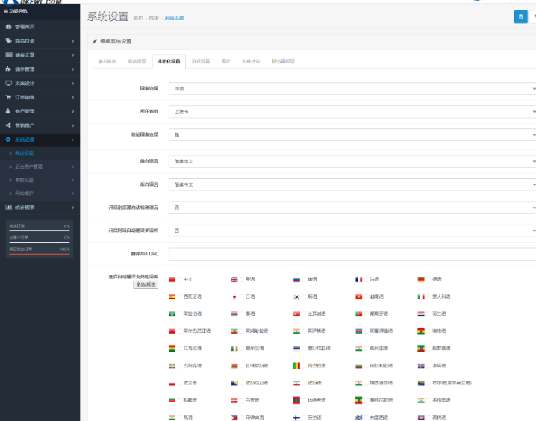Viewport: 536px width, 421px height.
Task: Switch to the 选项设置 tab
Action: coord(201,61)
